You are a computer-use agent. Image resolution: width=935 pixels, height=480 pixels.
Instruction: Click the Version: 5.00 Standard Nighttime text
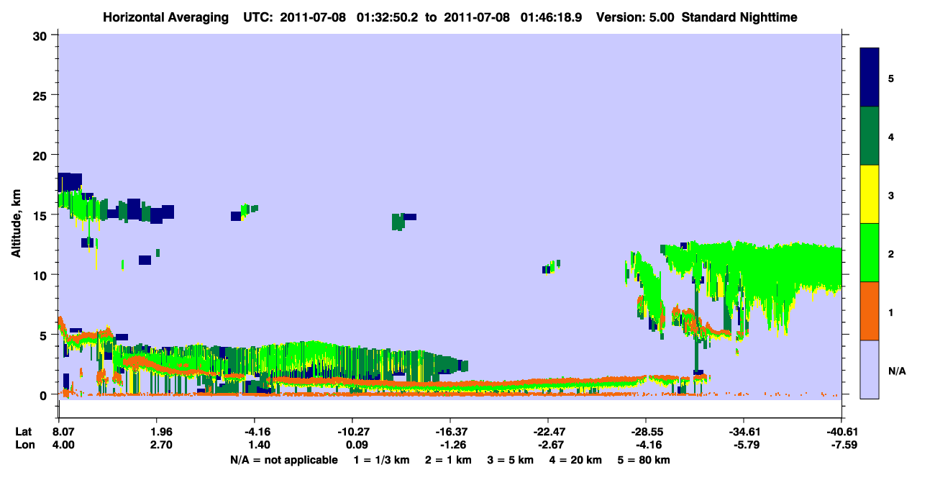click(696, 17)
